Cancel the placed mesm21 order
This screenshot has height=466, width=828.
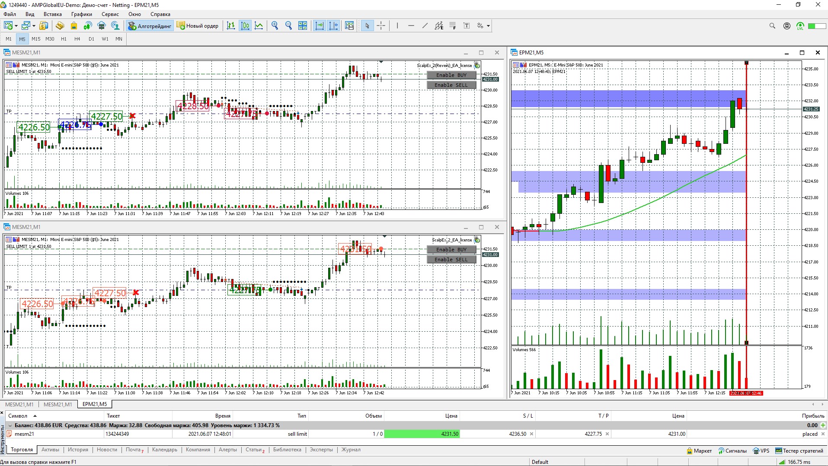tap(823, 434)
